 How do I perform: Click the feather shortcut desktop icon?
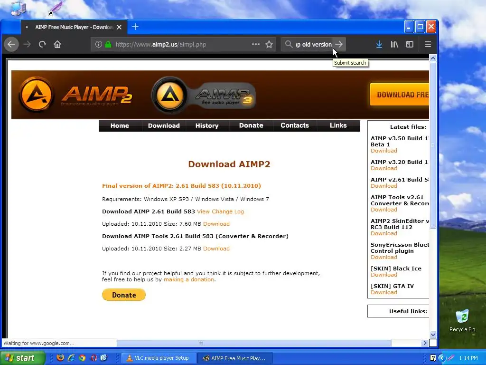(x=55, y=8)
